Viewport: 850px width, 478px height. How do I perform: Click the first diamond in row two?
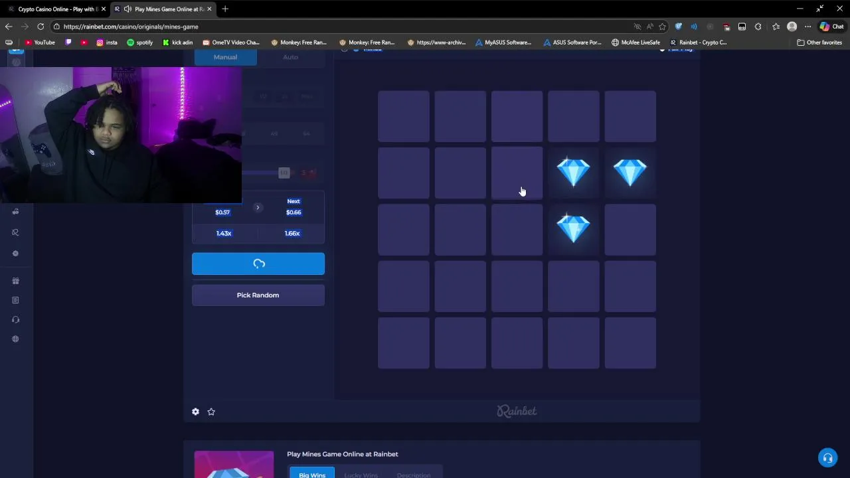point(574,173)
